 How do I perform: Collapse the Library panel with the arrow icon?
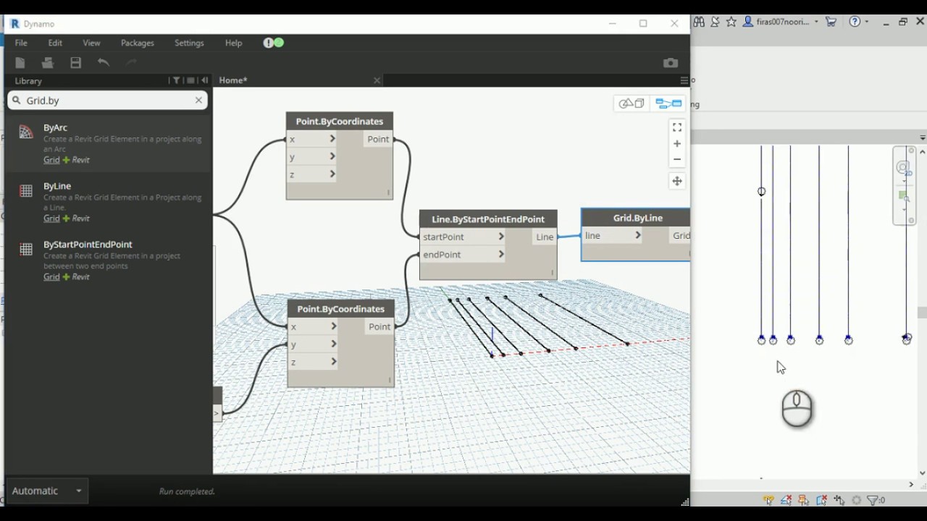[x=205, y=80]
